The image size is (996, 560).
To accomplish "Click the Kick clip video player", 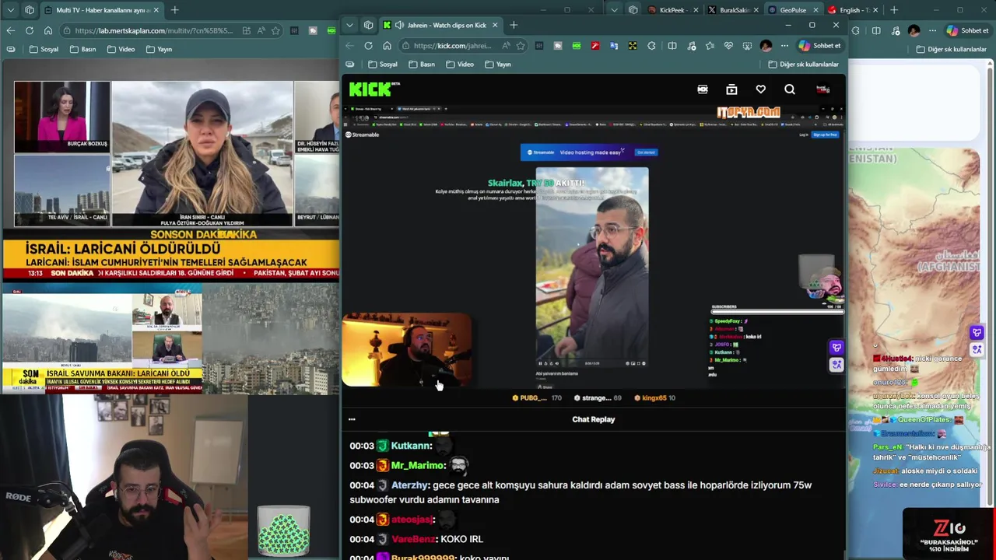I will click(593, 245).
